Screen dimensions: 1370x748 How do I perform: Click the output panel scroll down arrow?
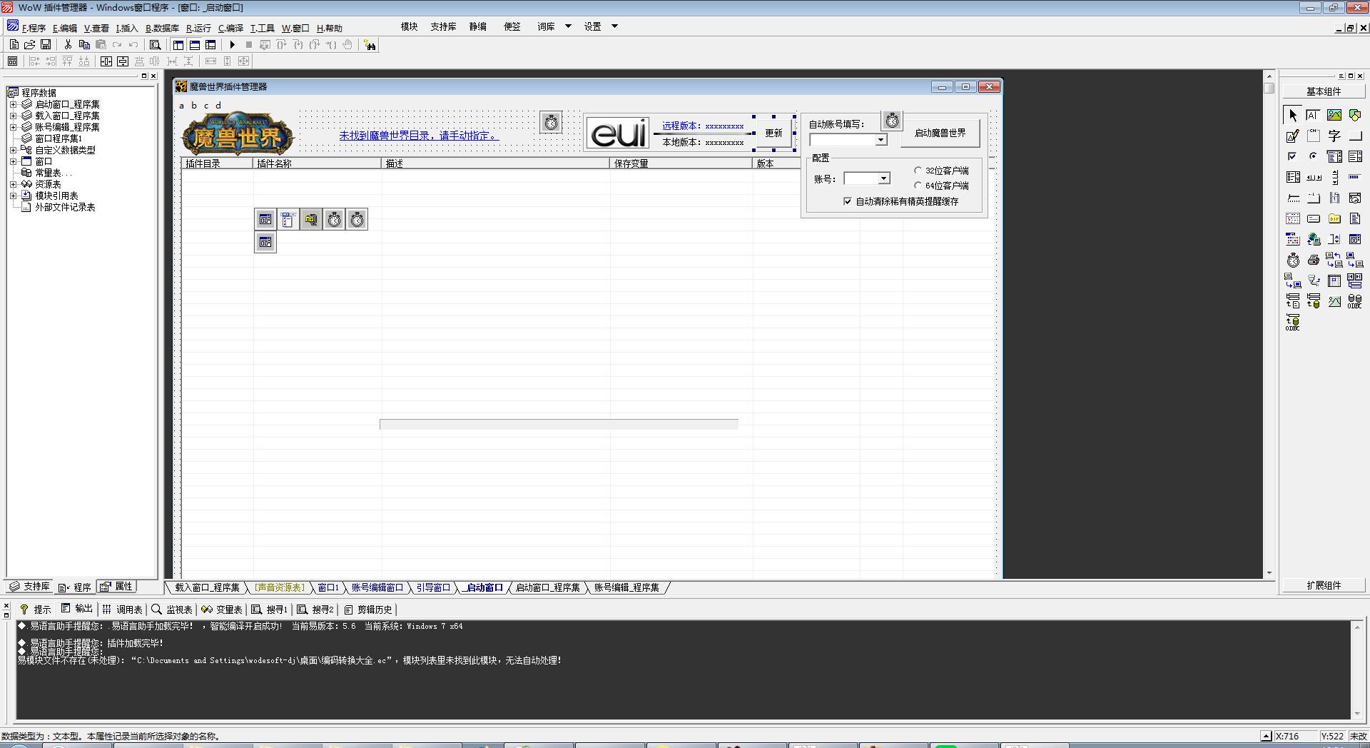click(x=1356, y=714)
